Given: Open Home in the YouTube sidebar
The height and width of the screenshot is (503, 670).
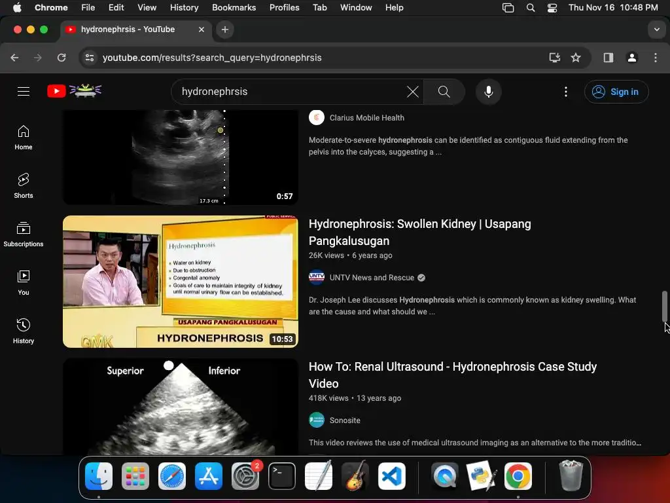Looking at the screenshot, I should [24, 138].
